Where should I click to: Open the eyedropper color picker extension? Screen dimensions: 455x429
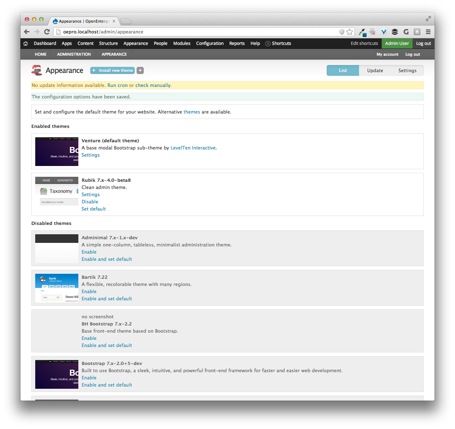coord(362,32)
